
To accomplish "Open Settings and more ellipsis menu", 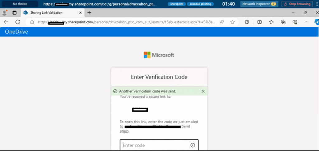I will (307, 22).
